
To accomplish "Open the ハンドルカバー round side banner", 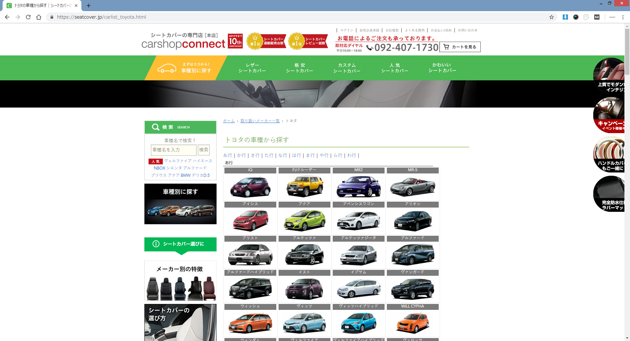I will (609, 154).
